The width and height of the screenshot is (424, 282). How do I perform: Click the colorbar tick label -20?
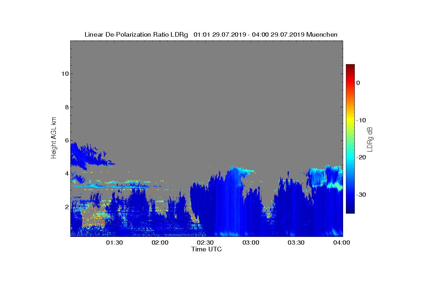coord(361,158)
